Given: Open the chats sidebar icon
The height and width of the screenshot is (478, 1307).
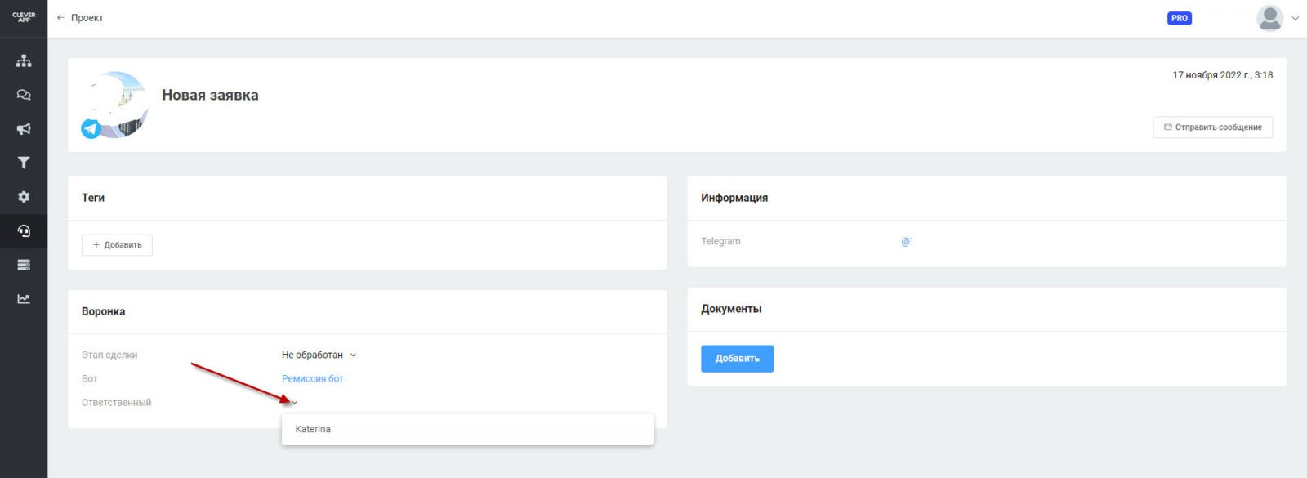Looking at the screenshot, I should pos(24,95).
